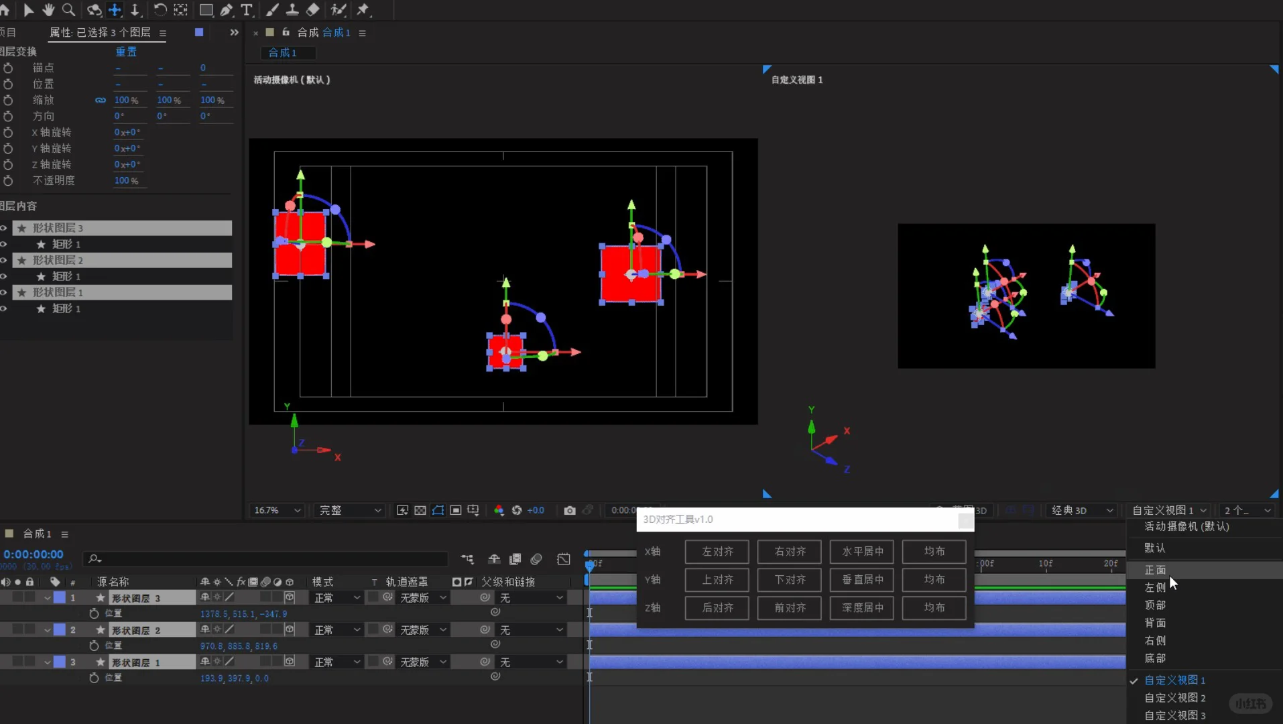Toggle visibility of 形状图层 1 in properties
The width and height of the screenshot is (1283, 724).
(4, 292)
